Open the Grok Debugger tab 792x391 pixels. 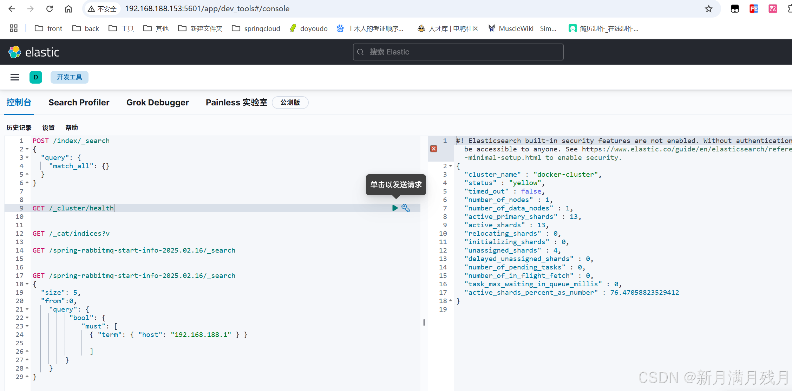(x=157, y=103)
